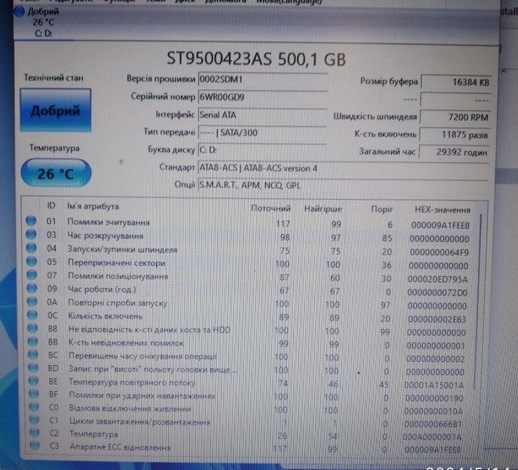Click column header HEX-значення
This screenshot has width=518, height=470.
[x=442, y=210]
